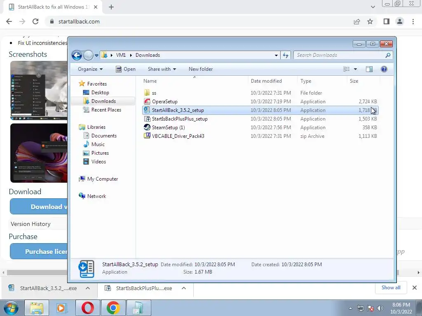422x316 pixels.
Task: Expand the address bar history dropdown
Action: [x=276, y=56]
